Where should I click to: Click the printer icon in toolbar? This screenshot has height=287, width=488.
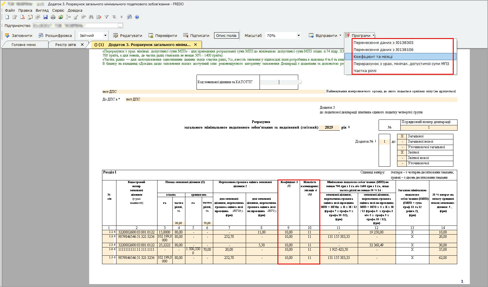click(53, 17)
